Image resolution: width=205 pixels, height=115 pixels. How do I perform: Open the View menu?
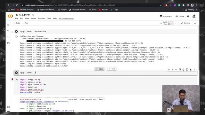coord(27,19)
